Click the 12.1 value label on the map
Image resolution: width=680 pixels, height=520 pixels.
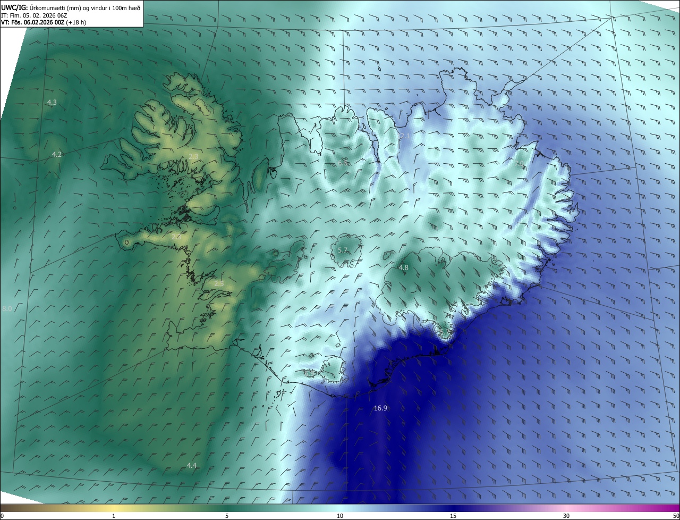coord(404,137)
